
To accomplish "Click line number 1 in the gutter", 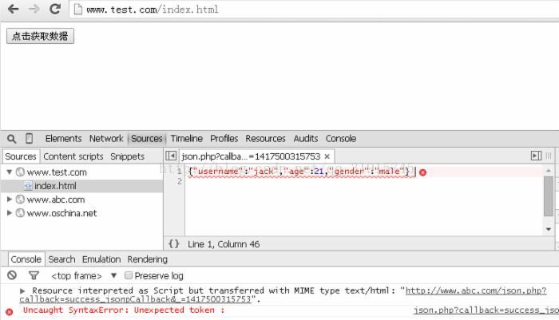I will tap(180, 172).
